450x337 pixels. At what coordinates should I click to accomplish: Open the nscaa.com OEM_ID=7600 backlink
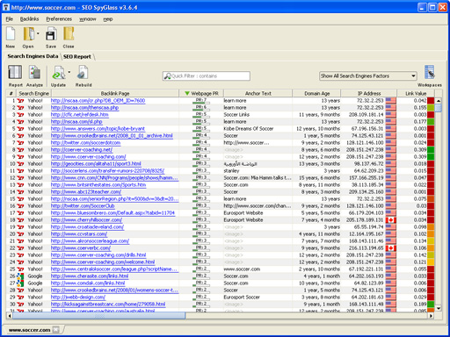(x=98, y=101)
